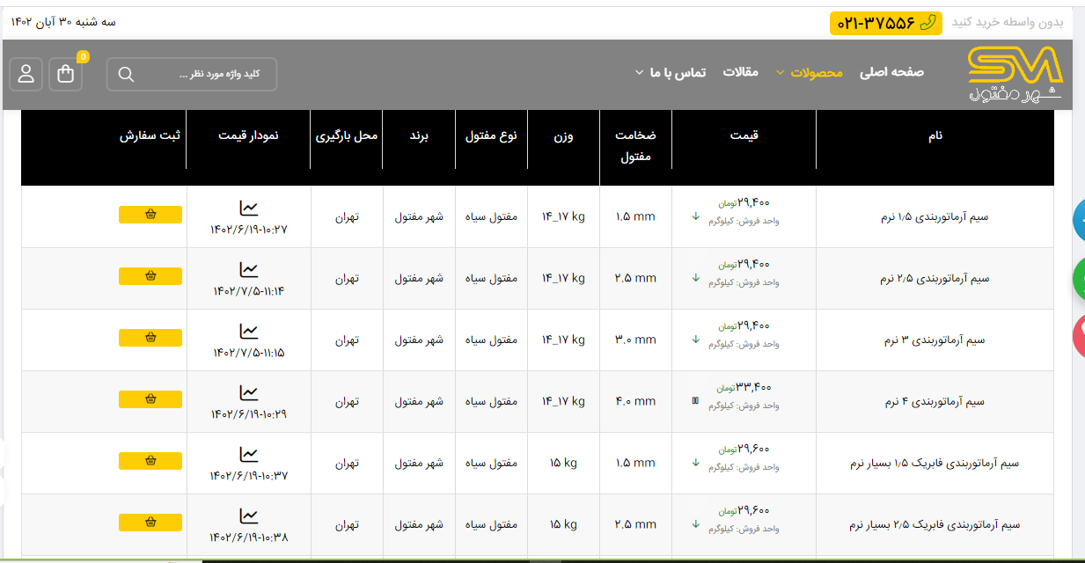The image size is (1085, 563).
Task: Click the user account profile icon
Action: click(26, 74)
